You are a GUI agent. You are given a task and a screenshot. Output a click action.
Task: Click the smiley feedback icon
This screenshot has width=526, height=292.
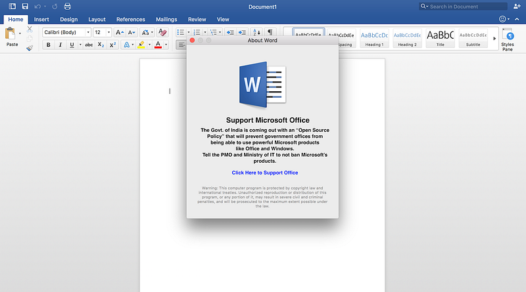(x=502, y=19)
